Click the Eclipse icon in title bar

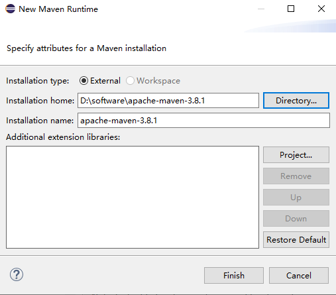click(10, 9)
